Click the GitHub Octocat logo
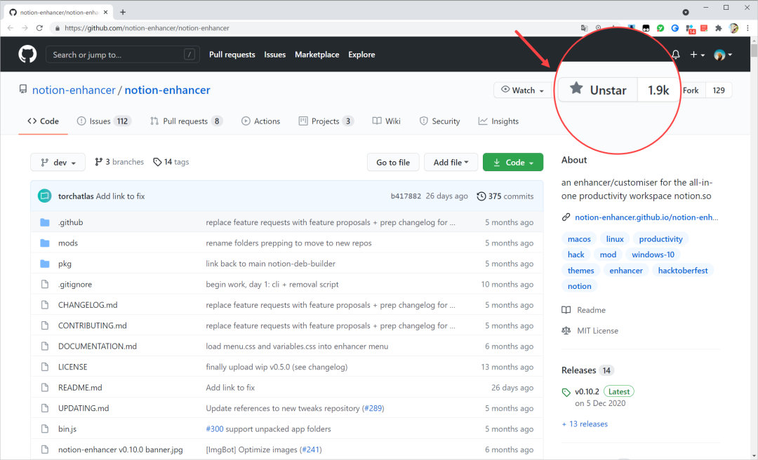Viewport: 758px width, 460px height. (x=27, y=54)
